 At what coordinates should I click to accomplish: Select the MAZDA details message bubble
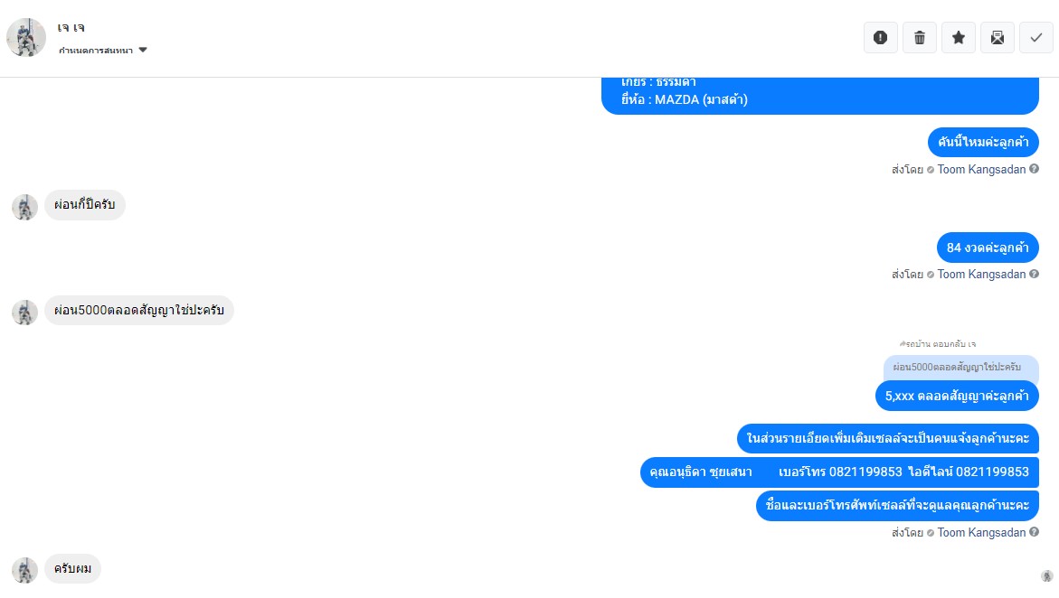[x=820, y=95]
